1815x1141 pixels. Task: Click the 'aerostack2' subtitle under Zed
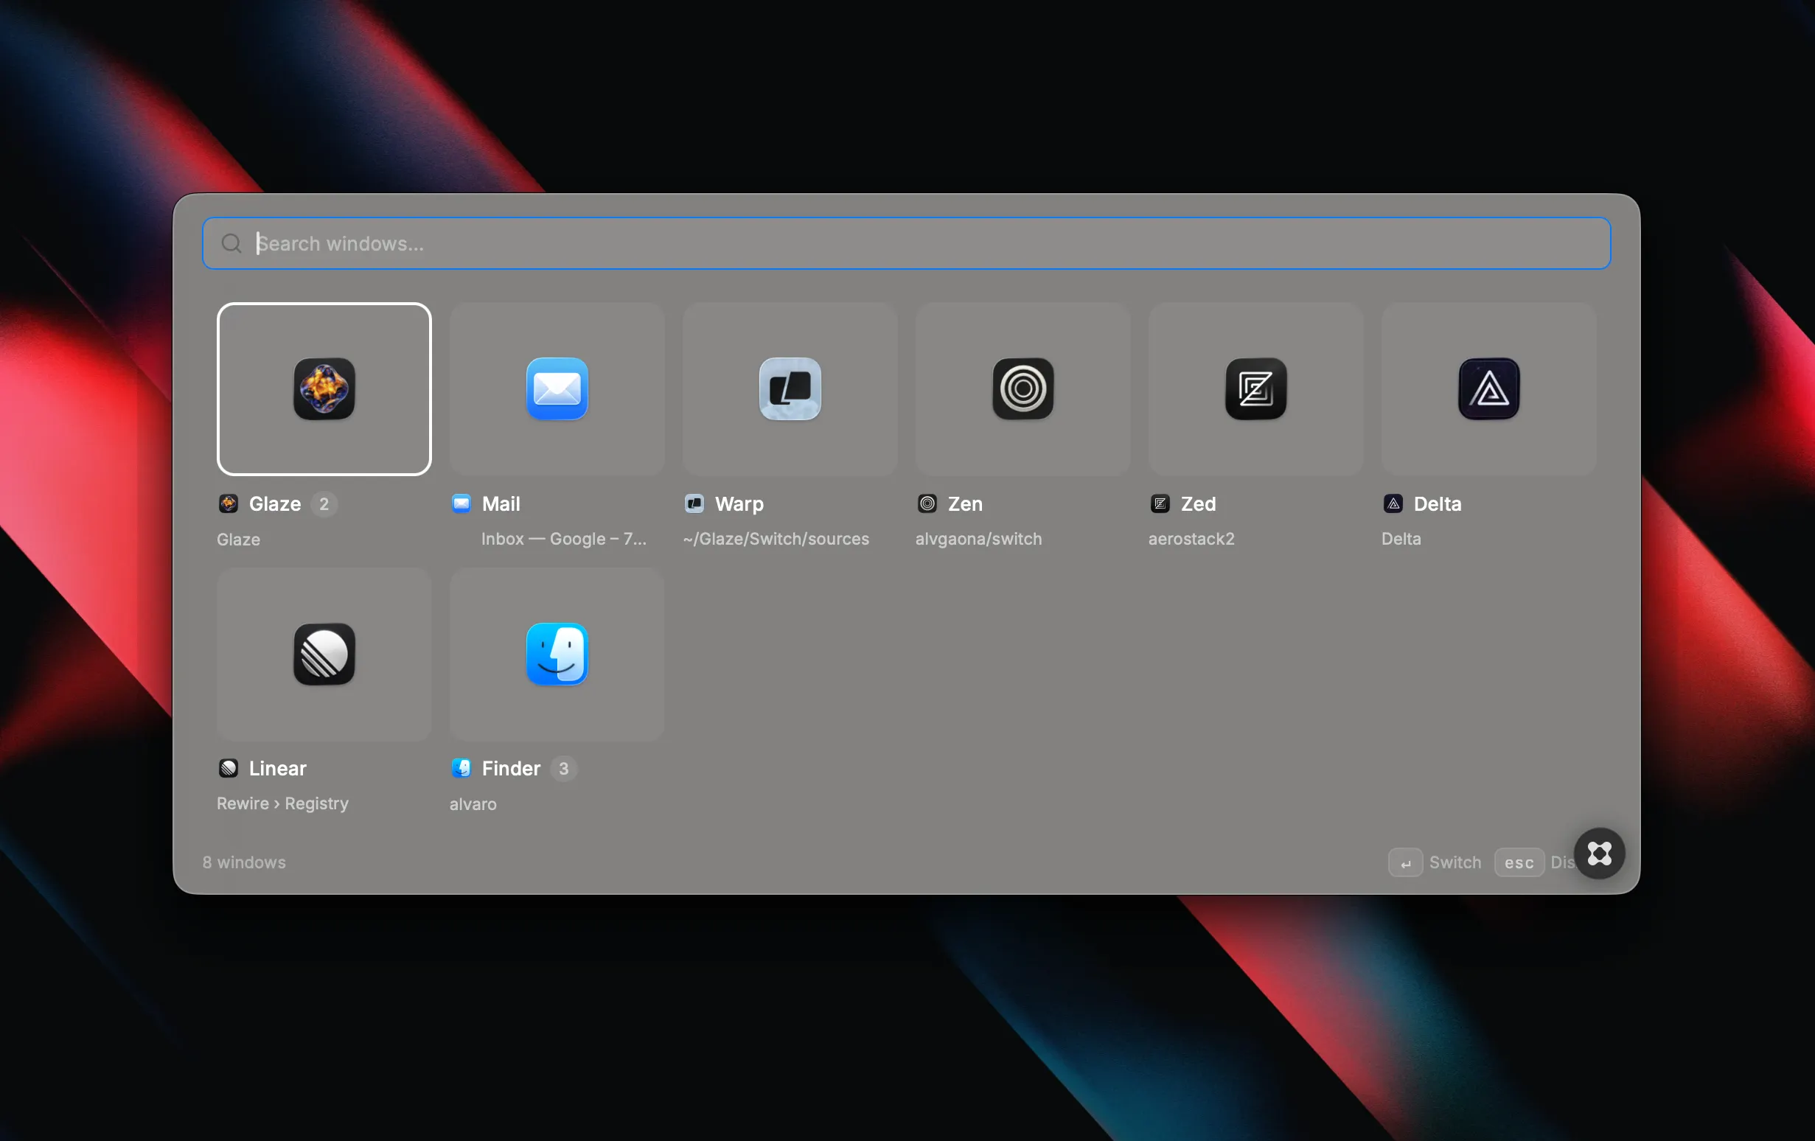[x=1191, y=539]
